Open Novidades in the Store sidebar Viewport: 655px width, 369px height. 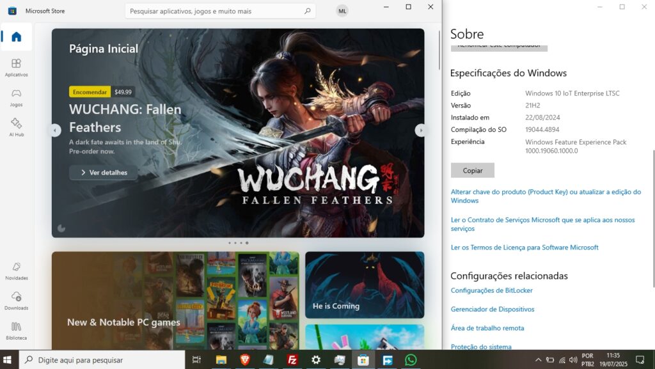tap(16, 271)
